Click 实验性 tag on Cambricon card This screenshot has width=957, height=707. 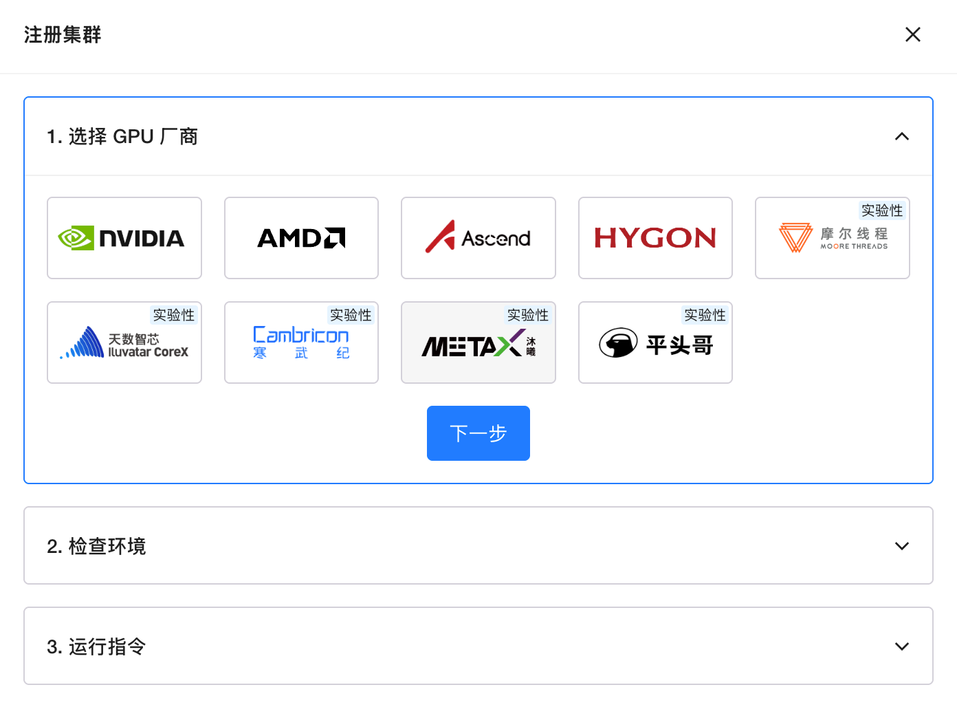pos(351,315)
